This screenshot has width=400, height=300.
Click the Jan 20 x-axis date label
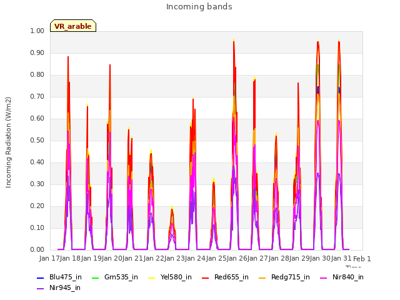point(112,258)
